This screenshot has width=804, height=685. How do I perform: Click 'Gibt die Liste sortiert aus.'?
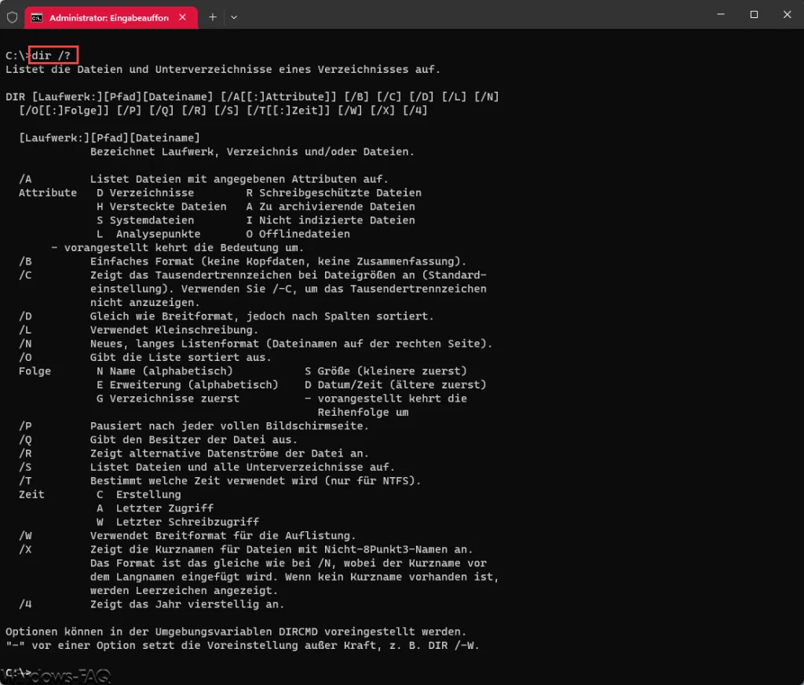tap(181, 357)
